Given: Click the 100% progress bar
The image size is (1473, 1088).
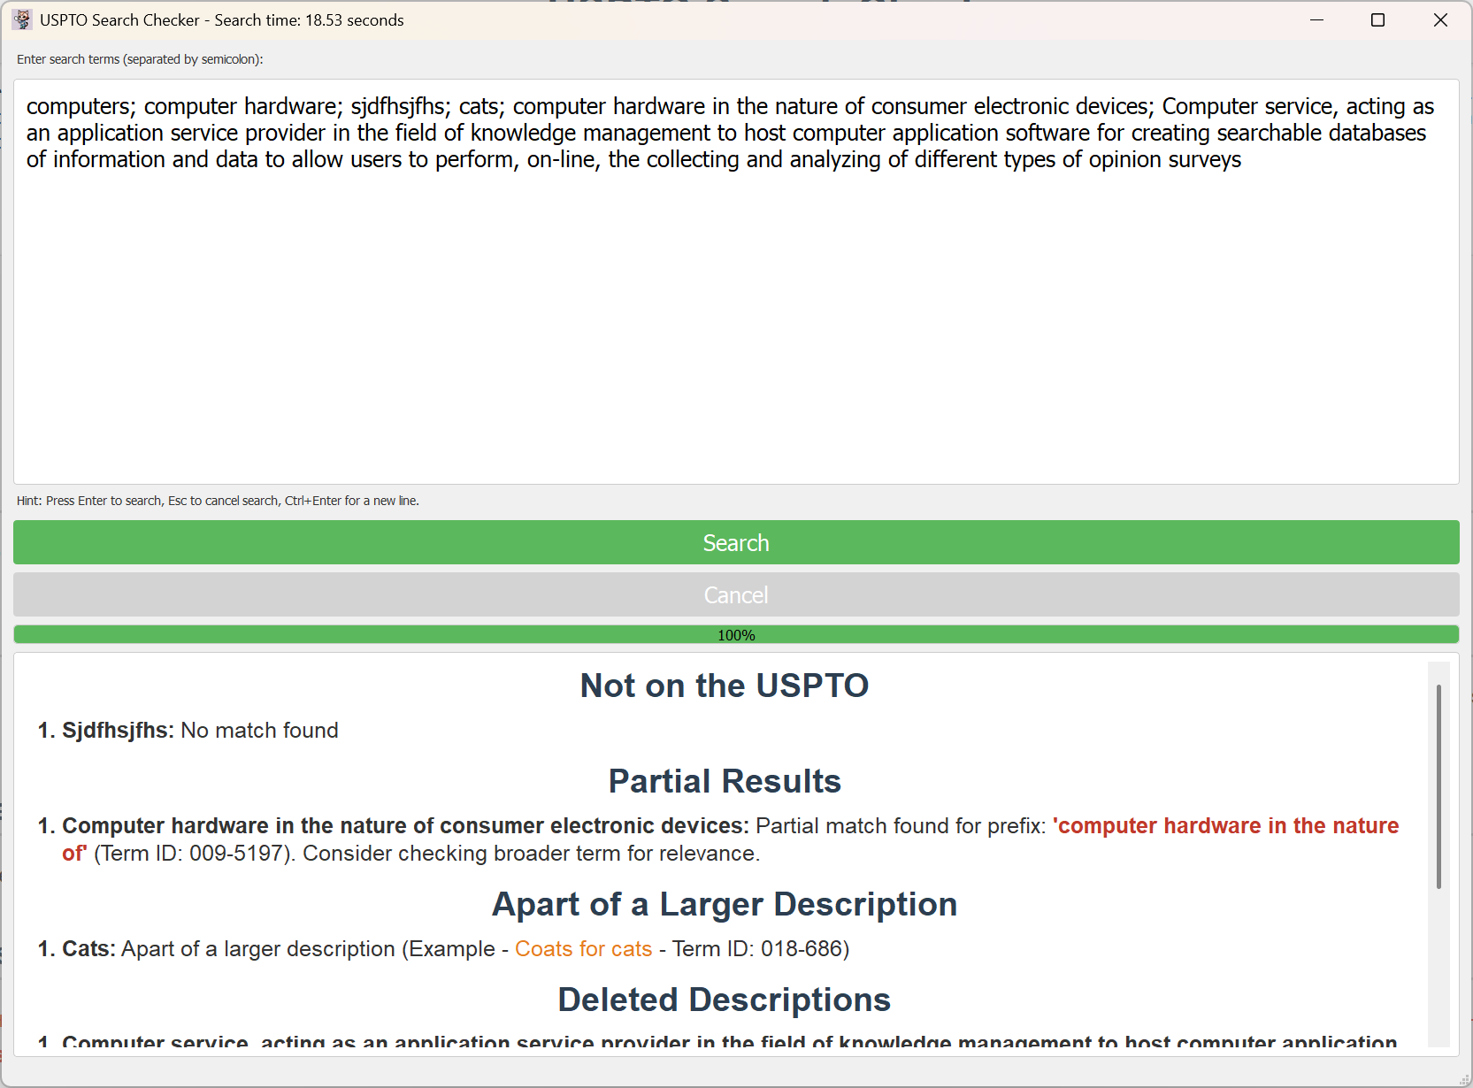Looking at the screenshot, I should 736,634.
